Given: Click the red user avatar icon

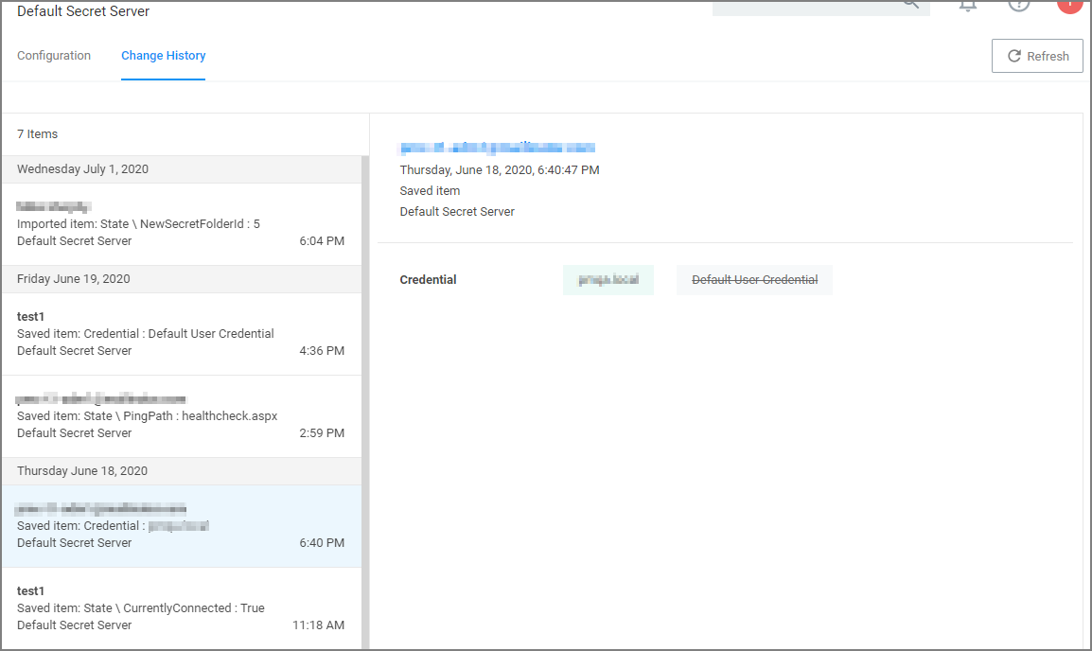Looking at the screenshot, I should pyautogui.click(x=1069, y=5).
